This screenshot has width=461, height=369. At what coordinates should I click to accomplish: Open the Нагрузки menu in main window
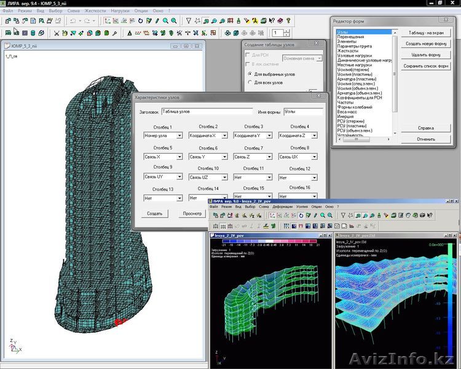tap(120, 11)
